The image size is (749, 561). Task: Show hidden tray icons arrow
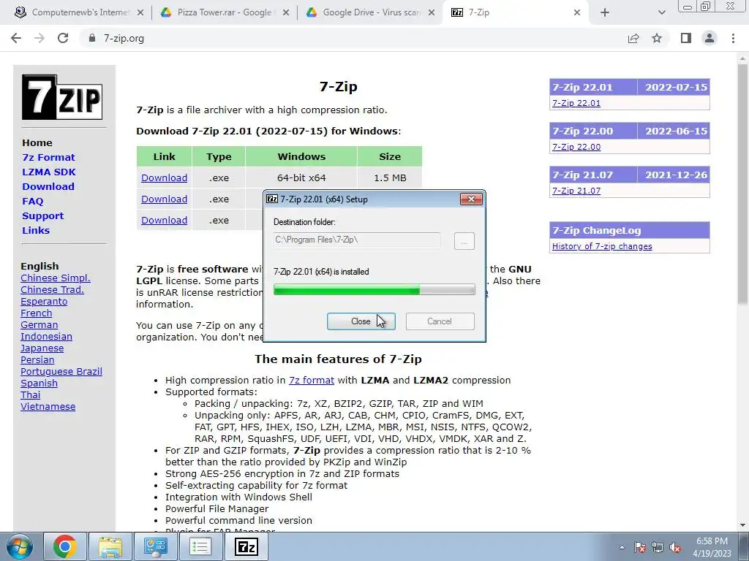pos(622,547)
